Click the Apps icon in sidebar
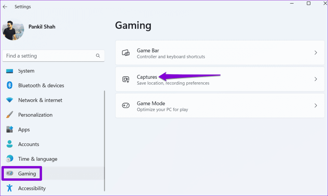 [x=10, y=129]
